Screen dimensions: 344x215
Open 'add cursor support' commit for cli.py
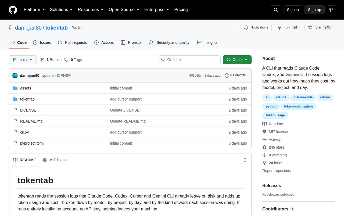point(126,132)
